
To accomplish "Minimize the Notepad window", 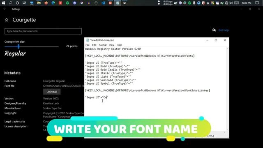I will tap(207, 40).
